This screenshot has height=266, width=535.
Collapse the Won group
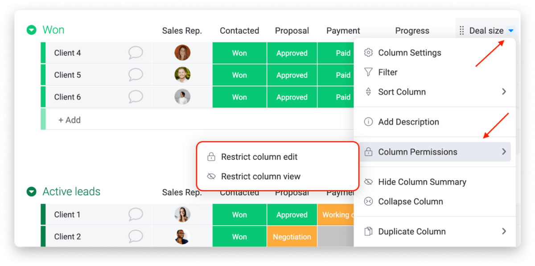tap(31, 30)
